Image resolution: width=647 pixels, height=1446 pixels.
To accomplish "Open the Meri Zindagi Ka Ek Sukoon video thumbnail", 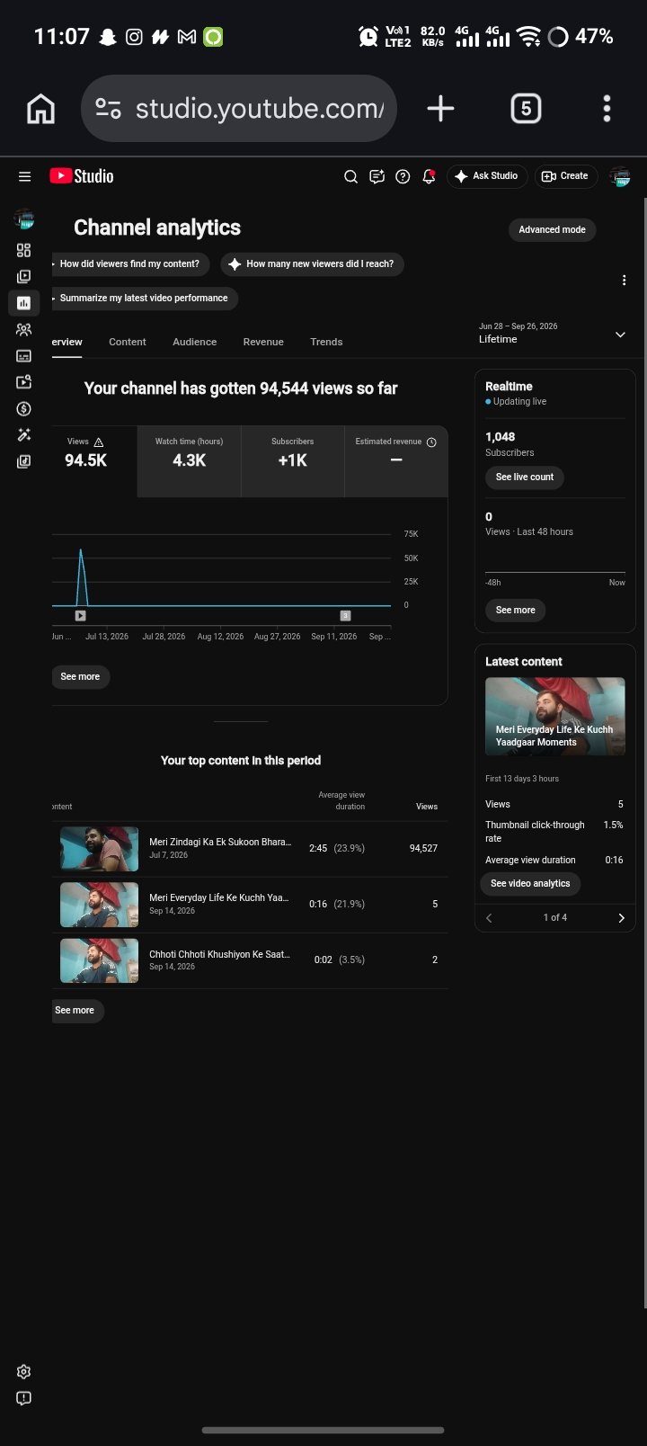I will coord(99,849).
